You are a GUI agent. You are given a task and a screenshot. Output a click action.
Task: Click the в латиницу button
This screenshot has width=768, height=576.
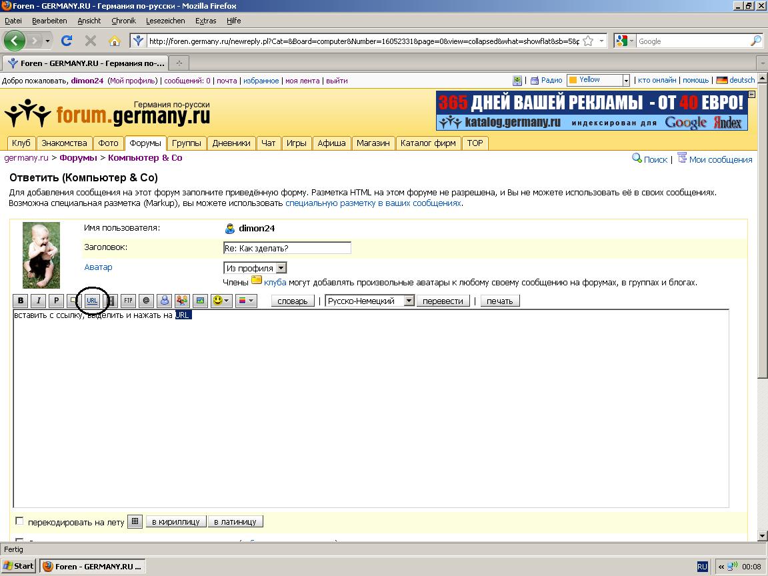pos(235,521)
